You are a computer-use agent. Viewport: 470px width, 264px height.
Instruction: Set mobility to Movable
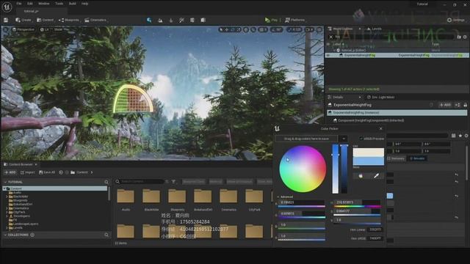(417, 158)
